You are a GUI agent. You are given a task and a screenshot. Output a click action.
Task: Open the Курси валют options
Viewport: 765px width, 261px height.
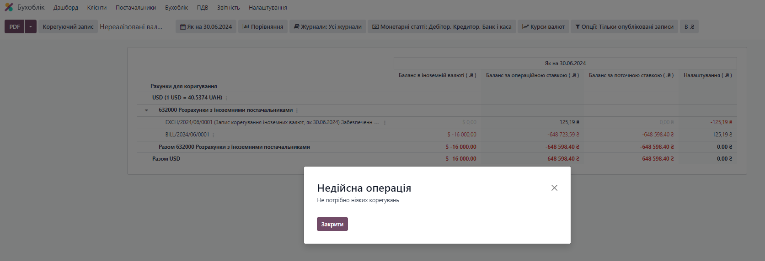click(544, 26)
